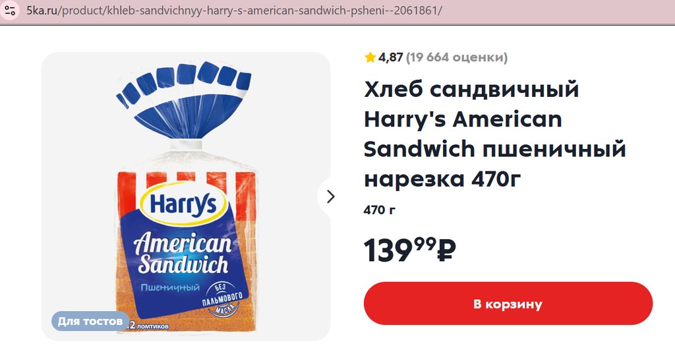
Task: Click the 470 г weight label
Action: [379, 210]
